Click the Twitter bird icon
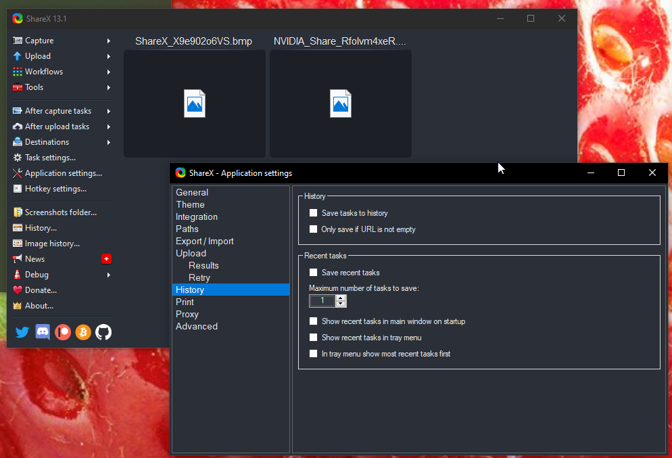672x458 pixels. click(x=22, y=332)
